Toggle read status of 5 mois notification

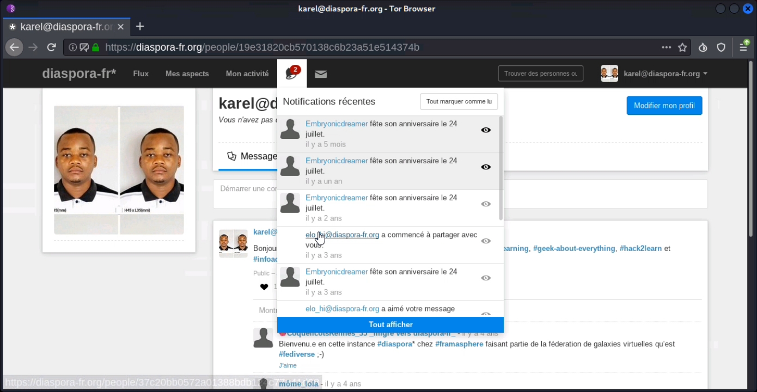click(x=486, y=130)
